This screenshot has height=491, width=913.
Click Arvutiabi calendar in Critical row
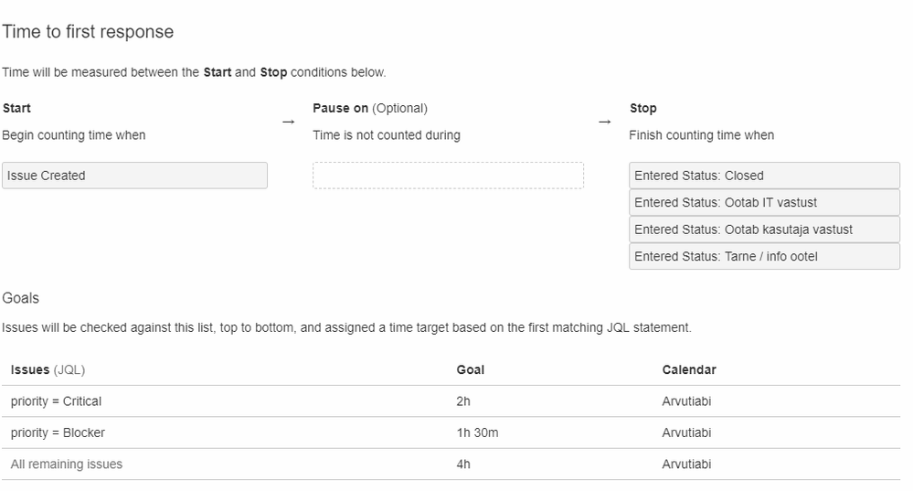pos(686,401)
